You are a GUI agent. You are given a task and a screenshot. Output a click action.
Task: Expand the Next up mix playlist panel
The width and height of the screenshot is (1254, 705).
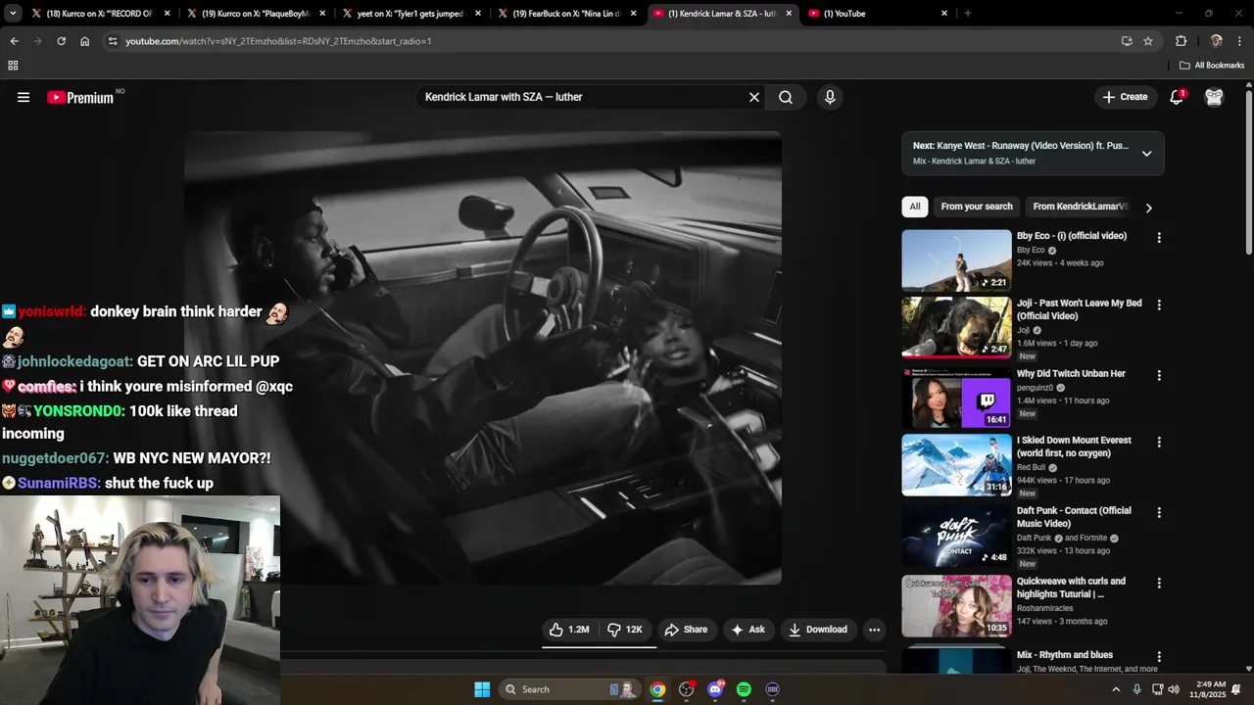pos(1146,154)
